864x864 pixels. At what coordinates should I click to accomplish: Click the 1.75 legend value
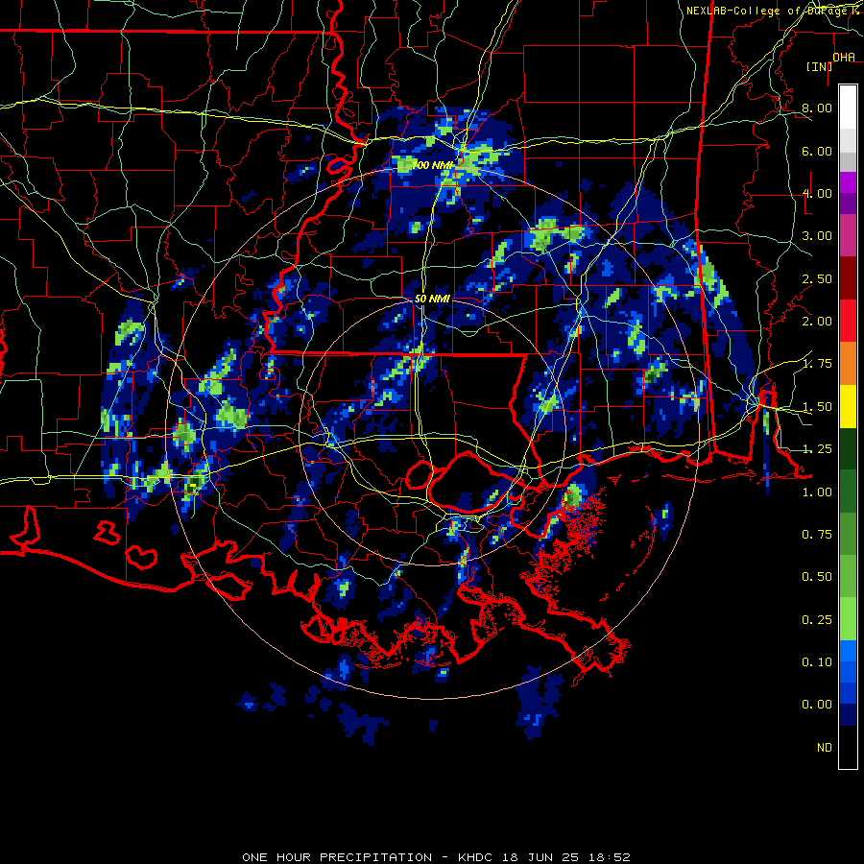[817, 364]
